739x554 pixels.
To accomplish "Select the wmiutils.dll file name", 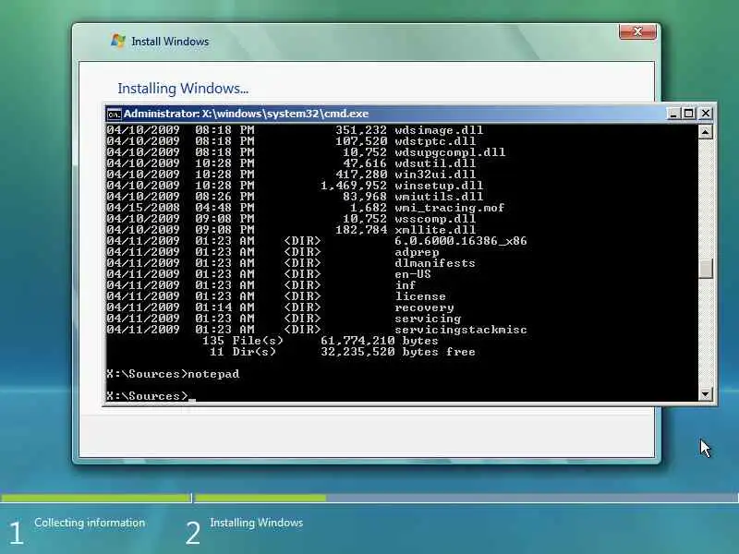I will tap(439, 197).
